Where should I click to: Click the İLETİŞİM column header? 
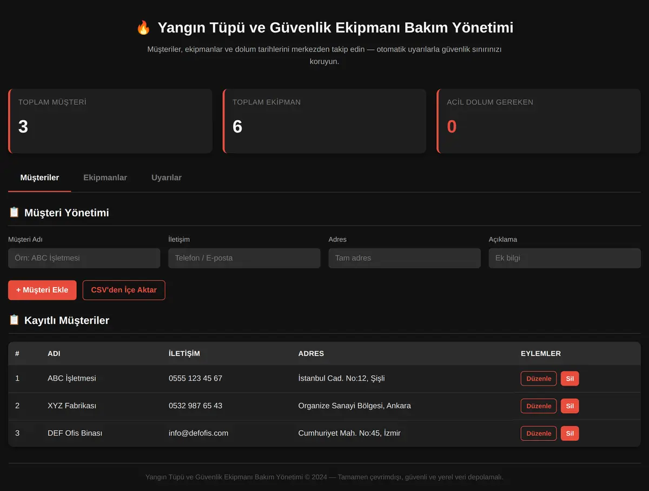184,353
